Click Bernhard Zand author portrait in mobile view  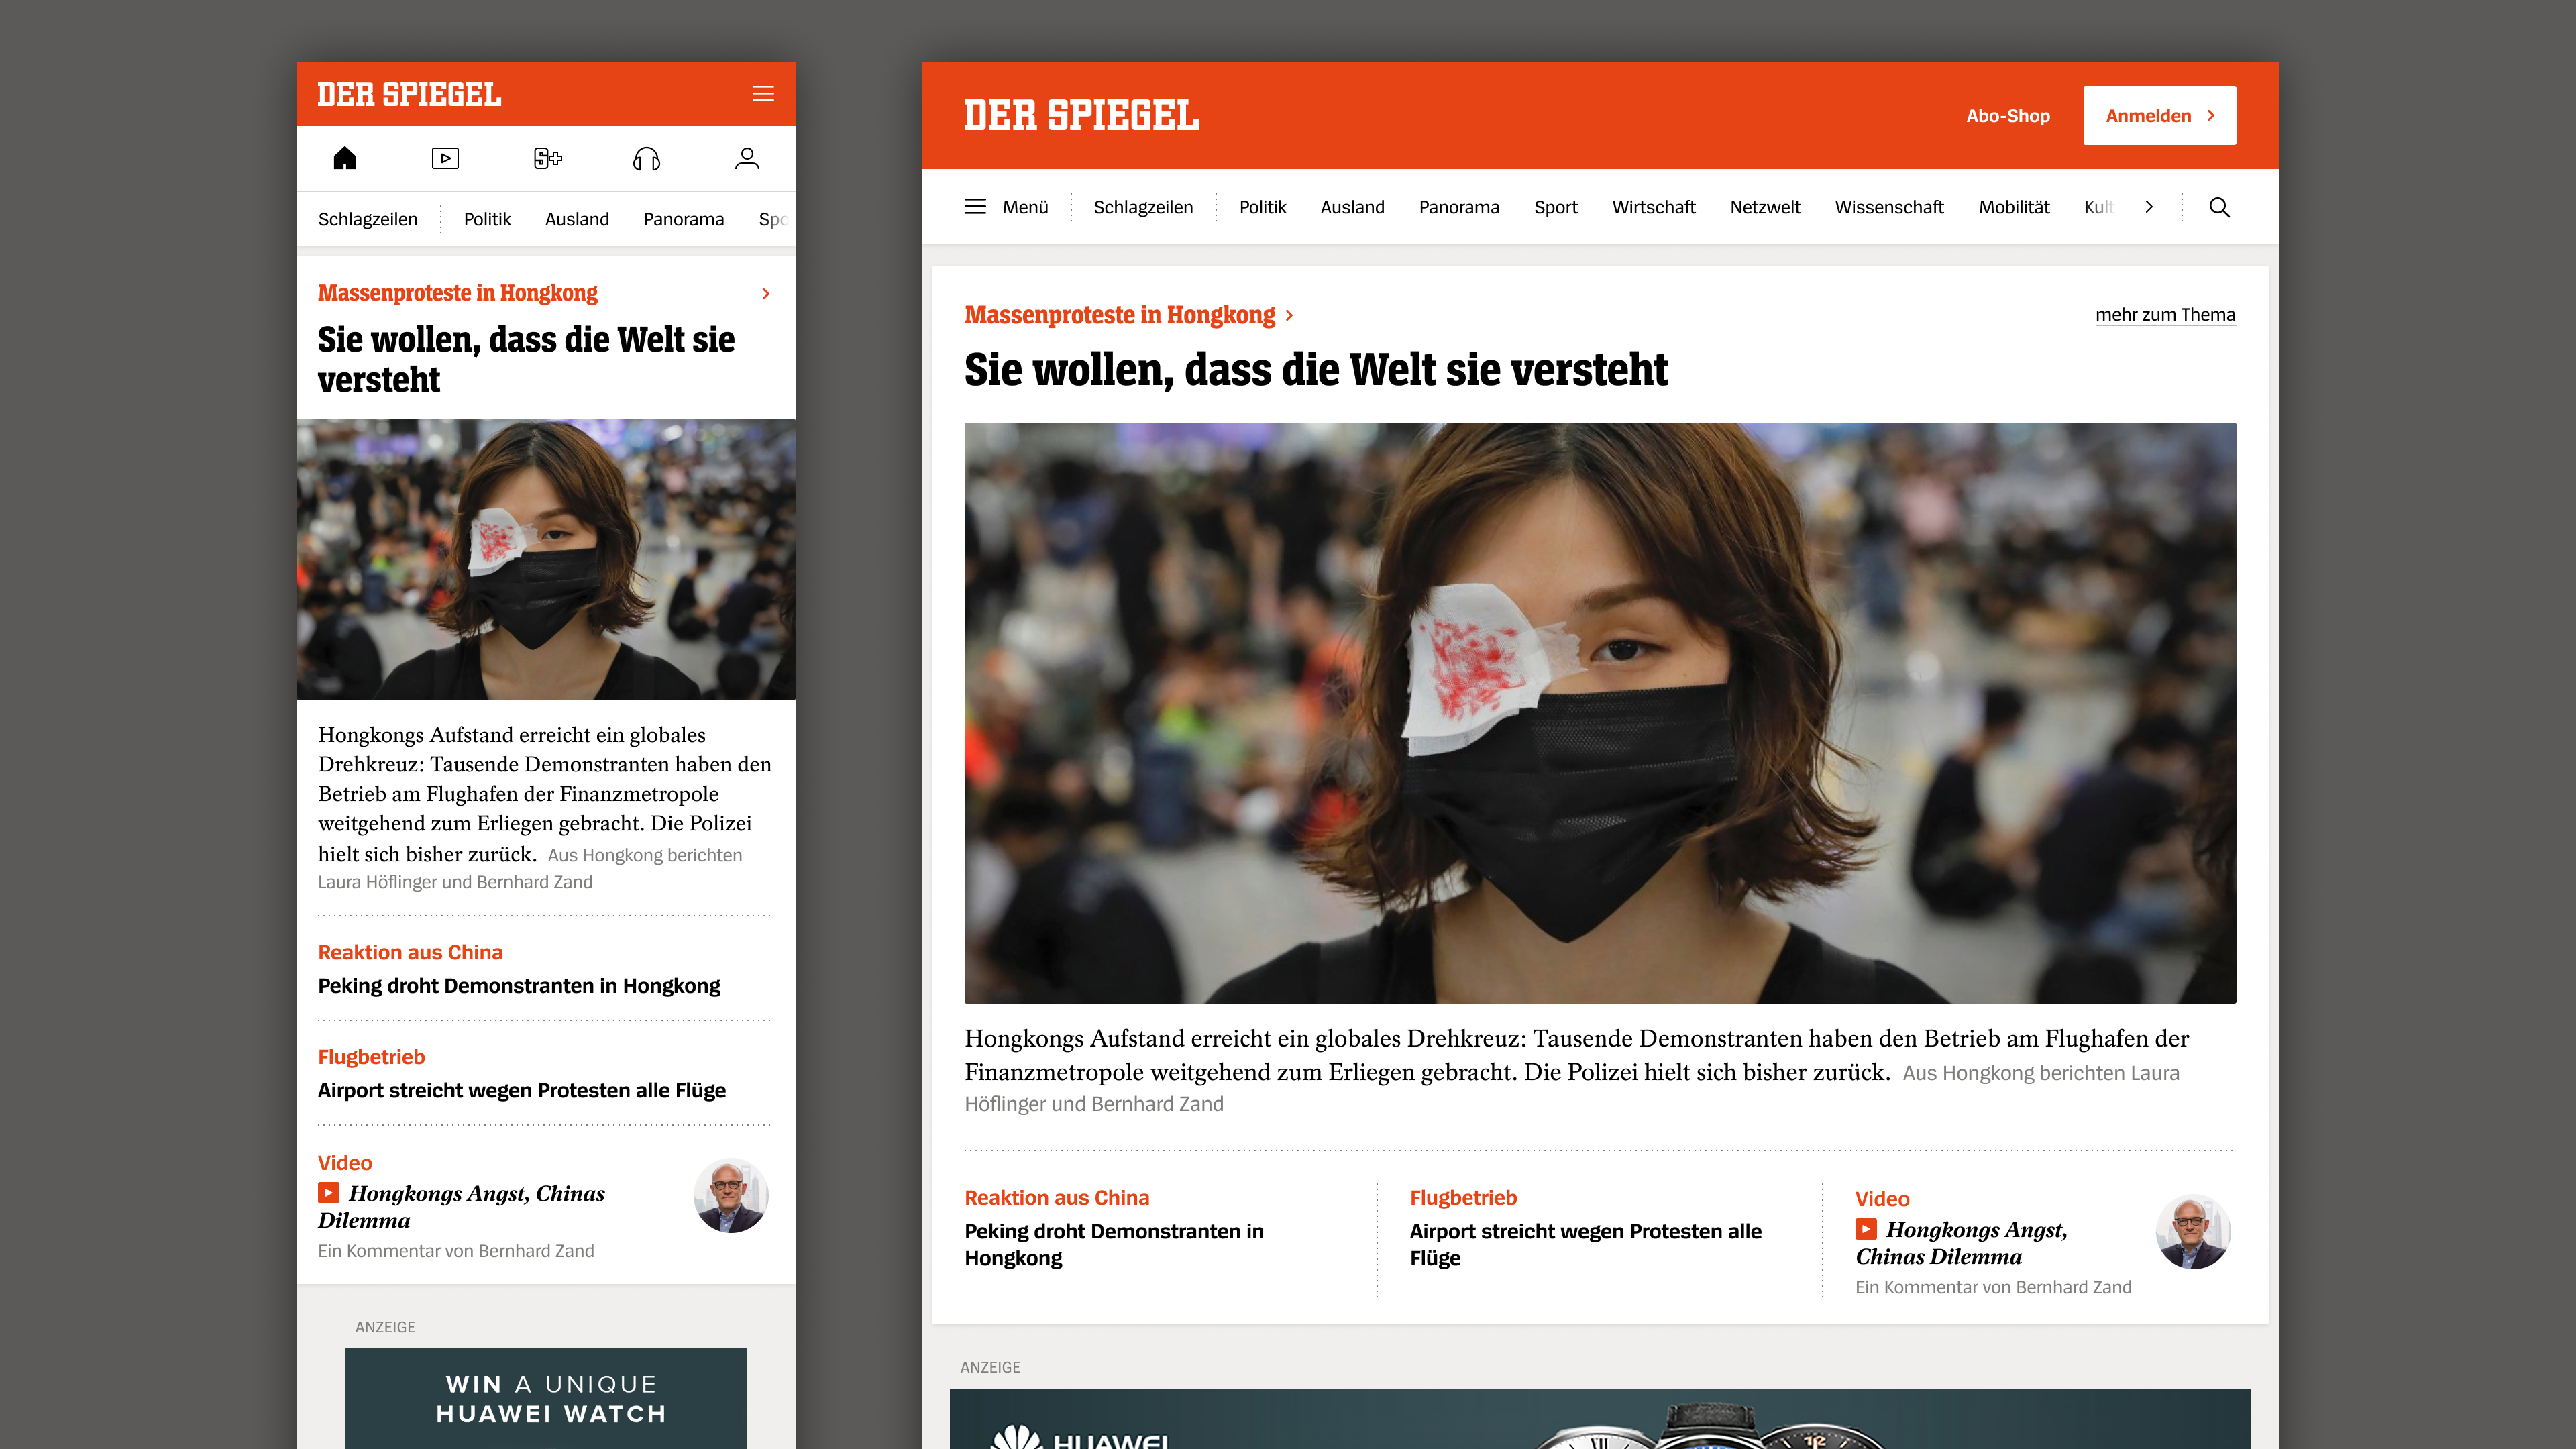(731, 1196)
